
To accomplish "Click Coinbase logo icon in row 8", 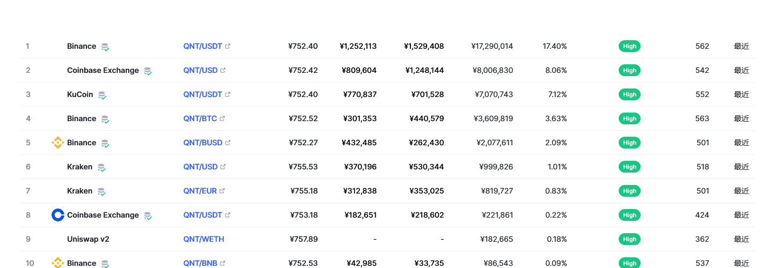I will click(x=57, y=215).
